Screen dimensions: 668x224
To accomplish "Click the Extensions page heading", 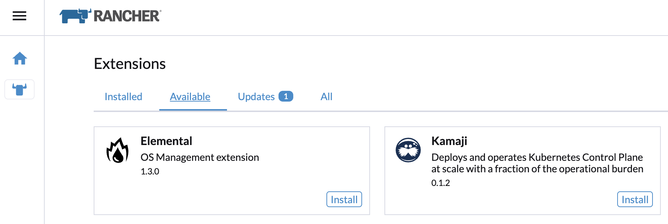I will tap(130, 64).
